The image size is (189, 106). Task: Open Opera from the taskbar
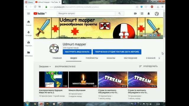[41, 104]
